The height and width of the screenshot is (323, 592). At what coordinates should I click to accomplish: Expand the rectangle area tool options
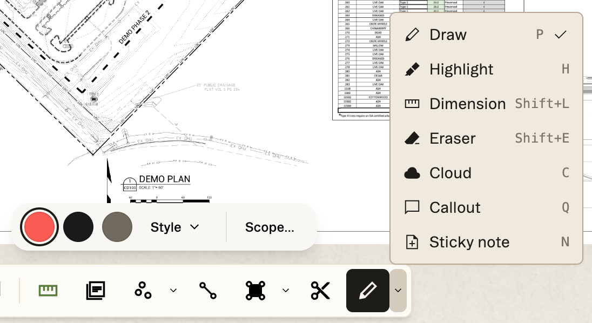pos(286,291)
